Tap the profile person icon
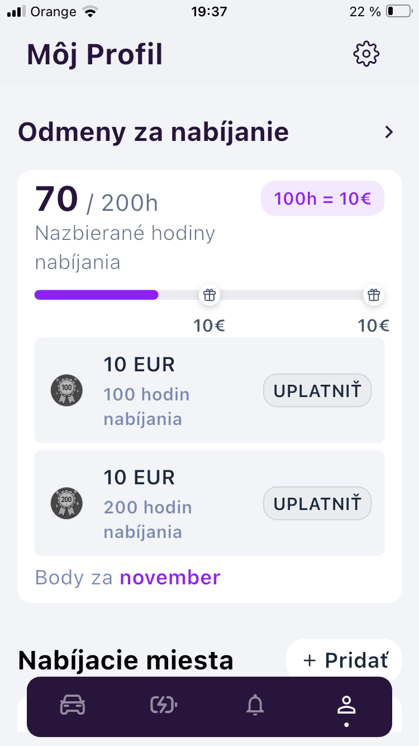Image resolution: width=419 pixels, height=746 pixels. point(346,706)
